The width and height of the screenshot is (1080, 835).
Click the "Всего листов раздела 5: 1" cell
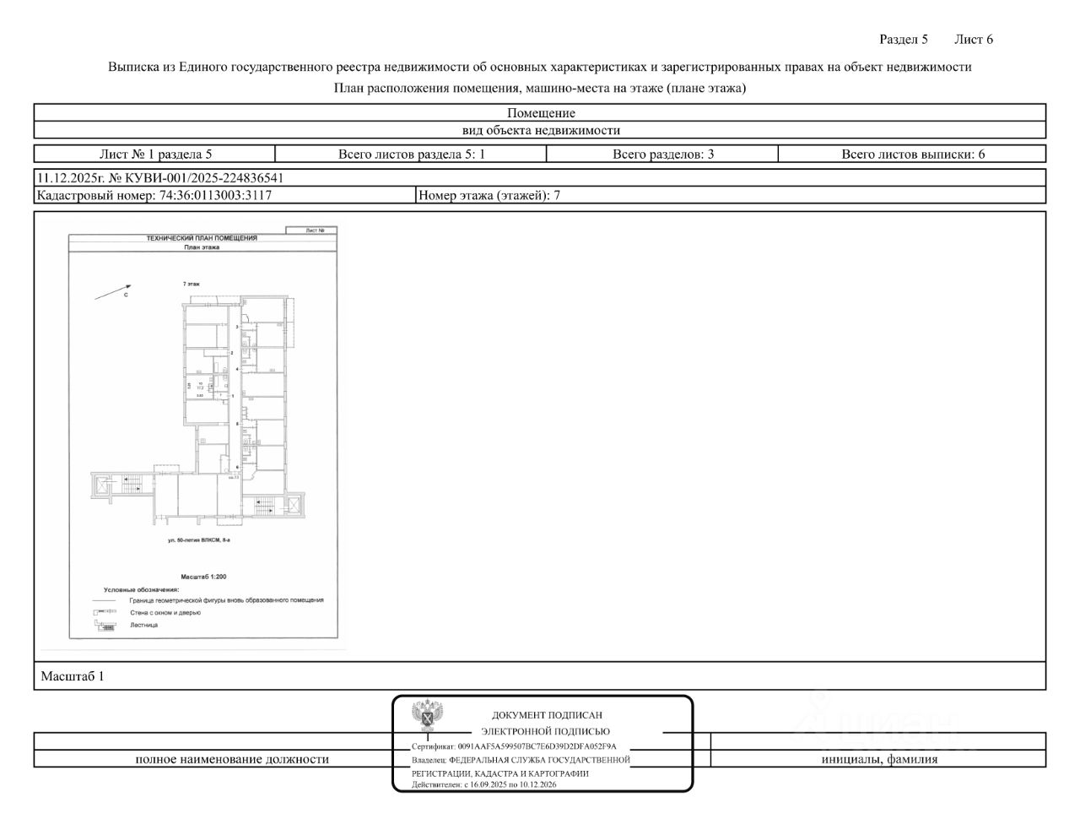(x=411, y=154)
